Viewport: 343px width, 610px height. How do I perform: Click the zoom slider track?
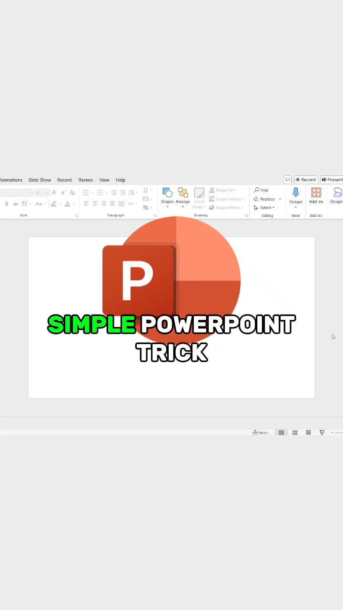[x=339, y=433]
